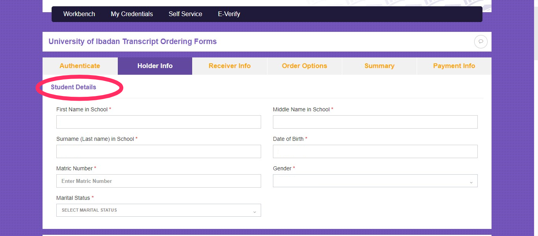The image size is (538, 236).
Task: Open the Payment Info tab
Action: point(454,66)
